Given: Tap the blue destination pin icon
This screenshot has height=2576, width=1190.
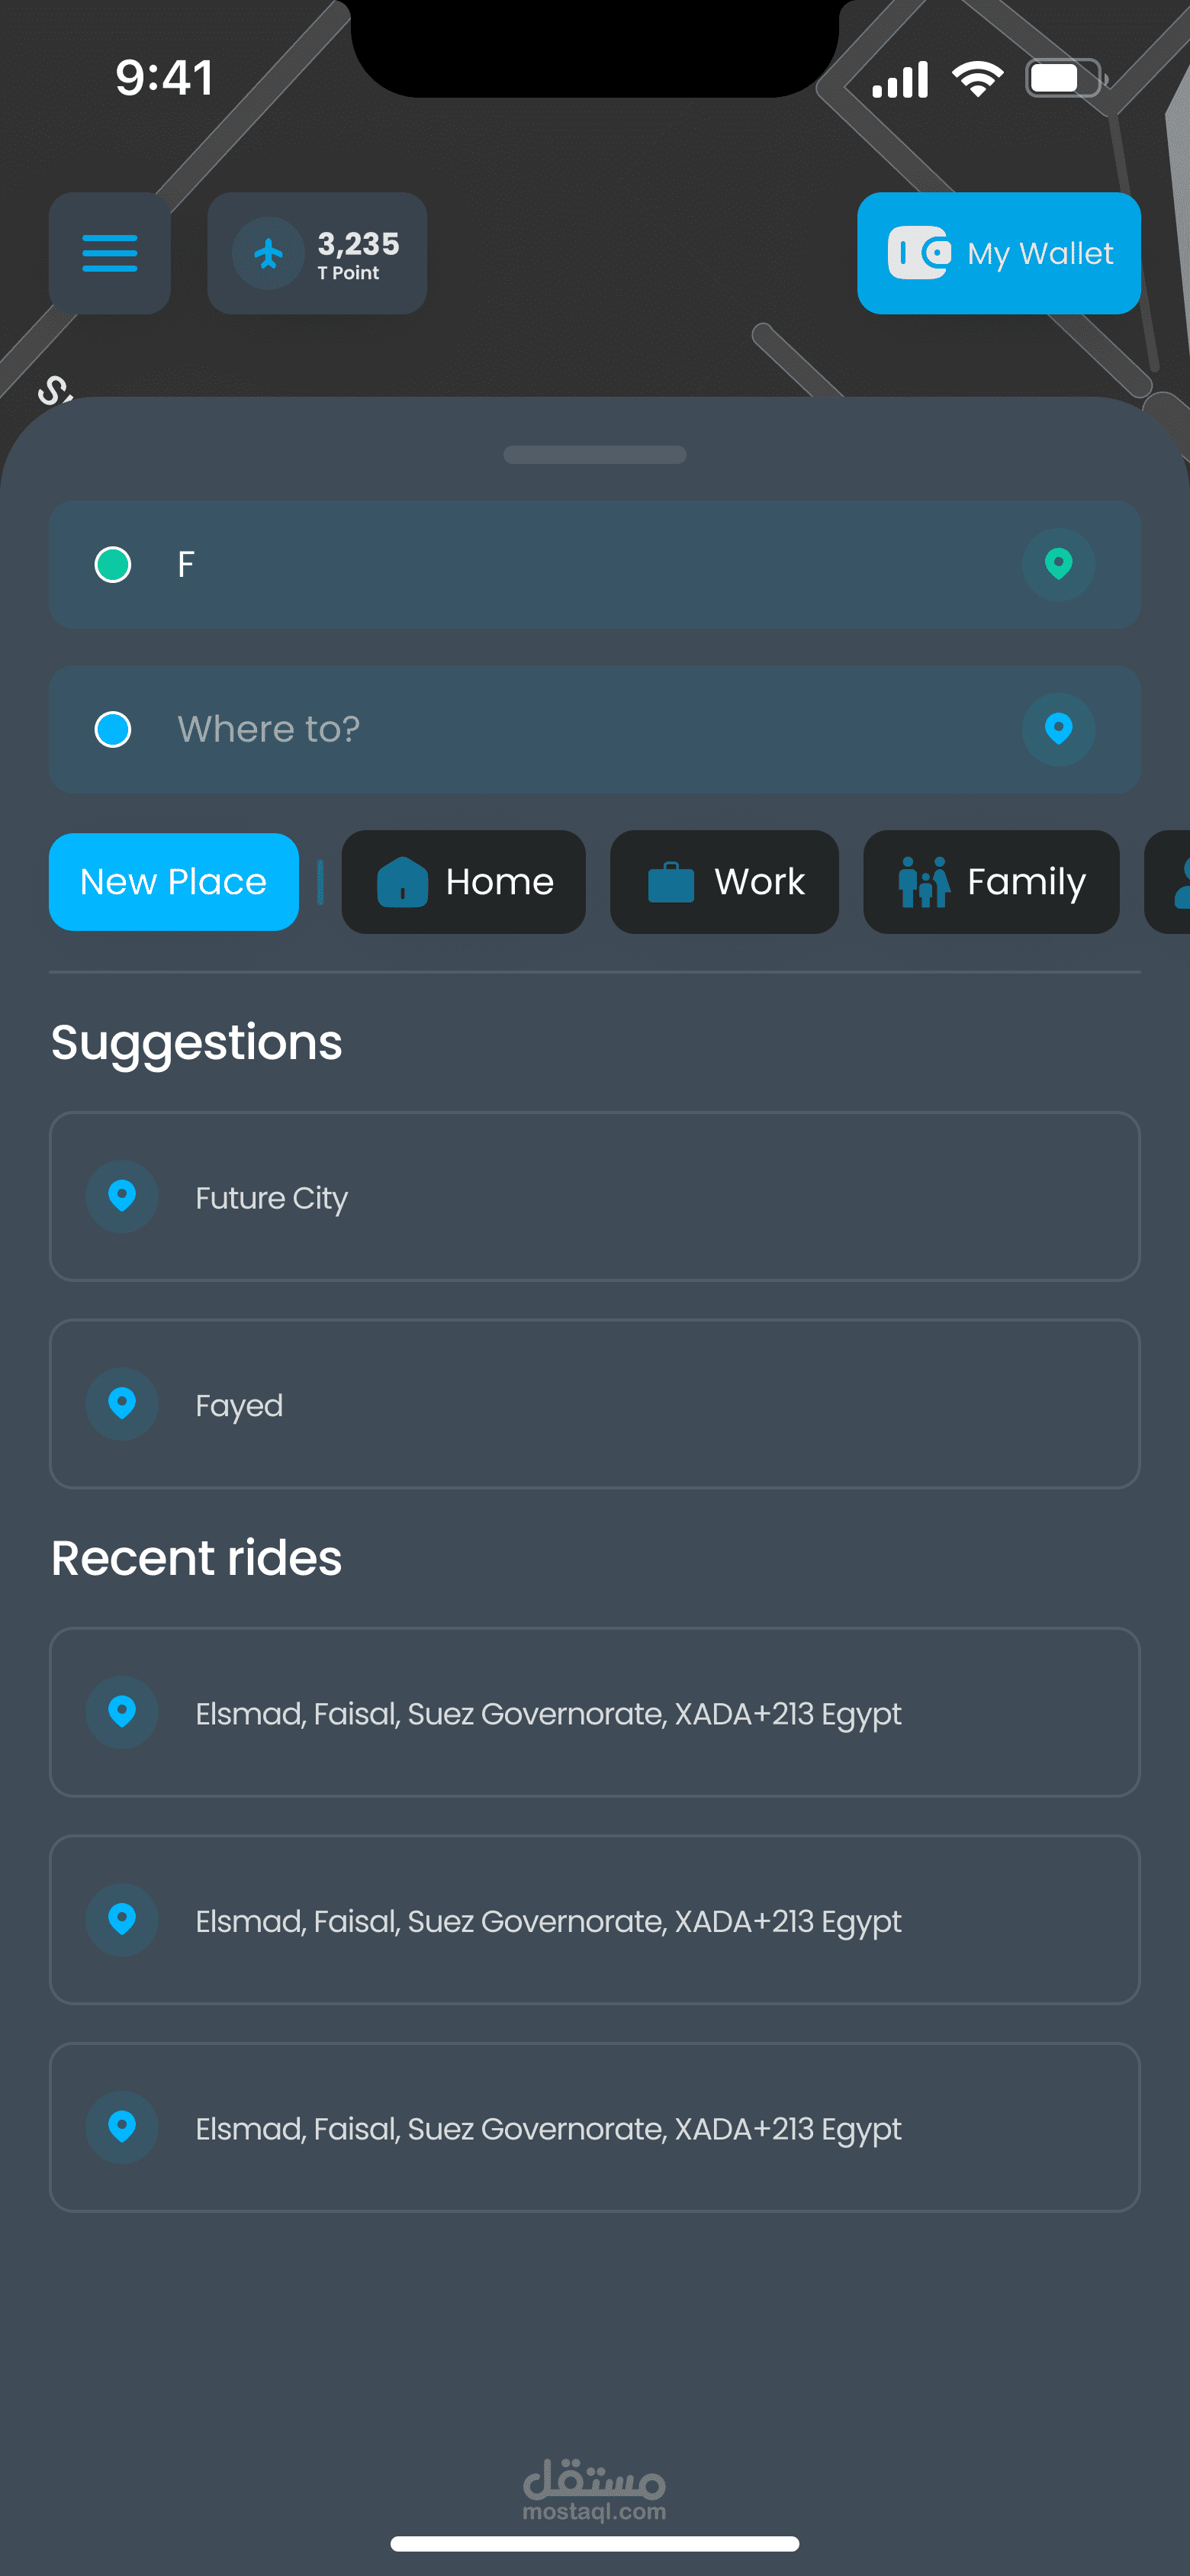Looking at the screenshot, I should coord(1058,729).
